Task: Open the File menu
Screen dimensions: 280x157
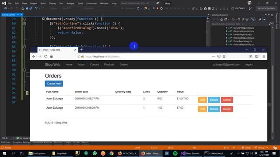Action: [x=10, y=3]
